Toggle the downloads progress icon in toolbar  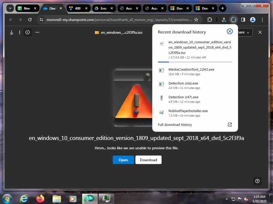click(x=233, y=20)
